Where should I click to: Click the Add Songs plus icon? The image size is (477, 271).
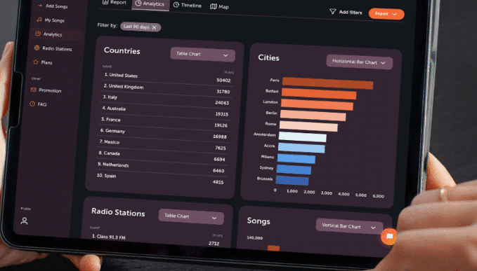tap(40, 6)
